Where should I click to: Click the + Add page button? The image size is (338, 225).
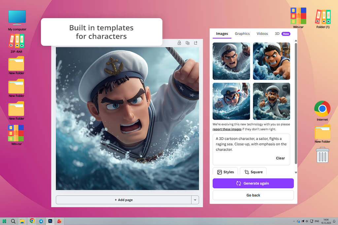coord(123,200)
